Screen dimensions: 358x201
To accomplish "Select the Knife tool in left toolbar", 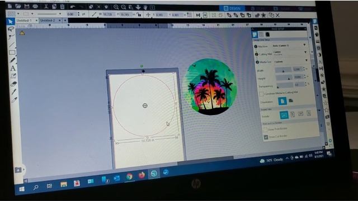I will 14,92.
